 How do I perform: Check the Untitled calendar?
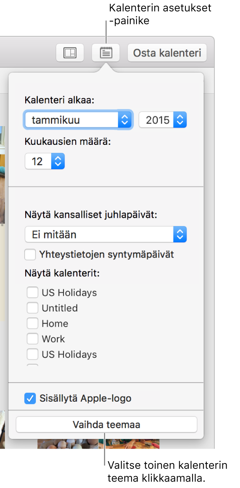(x=32, y=308)
